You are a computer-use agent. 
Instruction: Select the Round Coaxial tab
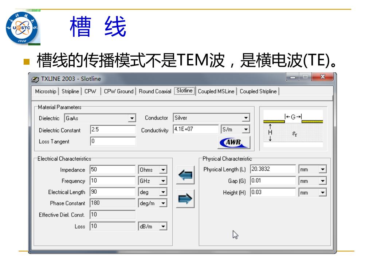pos(155,91)
